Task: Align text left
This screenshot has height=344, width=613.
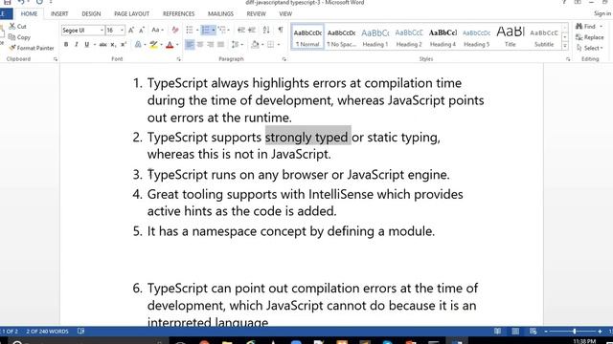Action: [x=190, y=45]
